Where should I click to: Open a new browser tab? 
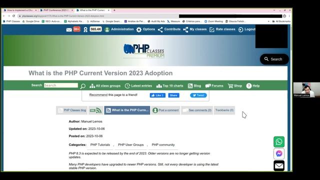coord(114,10)
